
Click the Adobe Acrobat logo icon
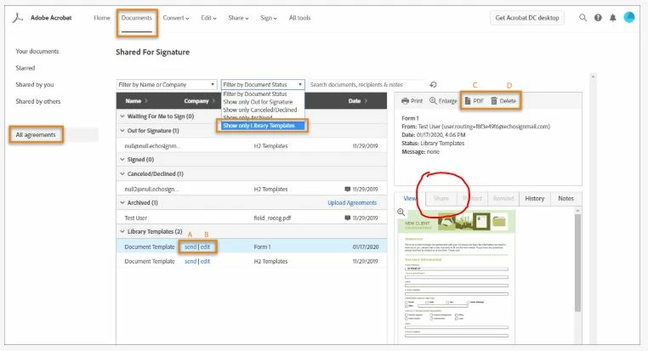point(17,18)
